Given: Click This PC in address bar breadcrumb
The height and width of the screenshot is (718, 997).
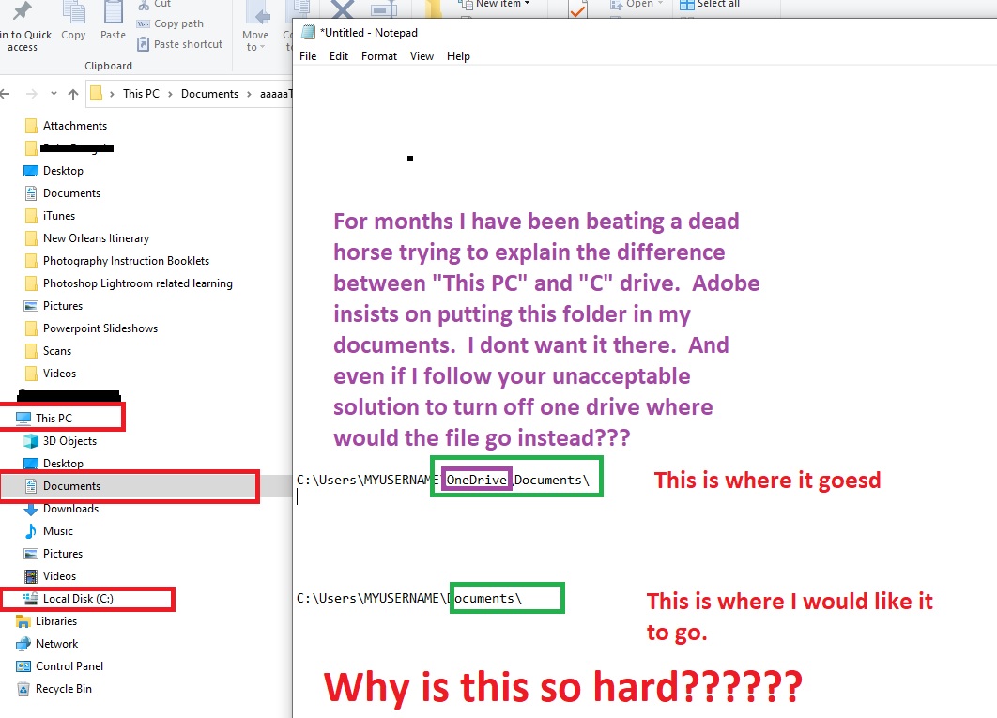Looking at the screenshot, I should [141, 94].
